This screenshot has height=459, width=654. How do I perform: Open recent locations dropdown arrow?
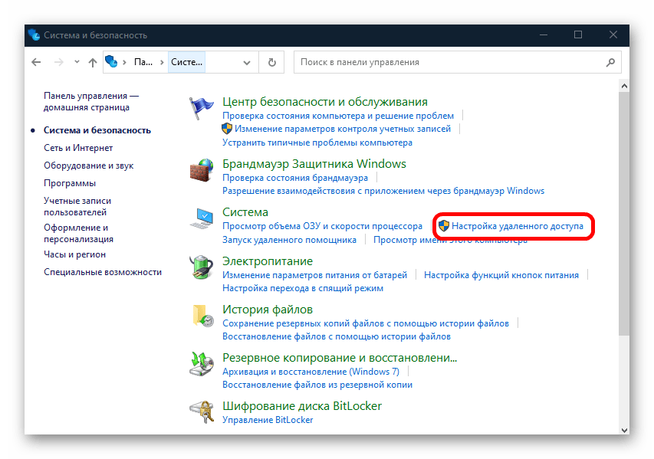click(x=77, y=62)
